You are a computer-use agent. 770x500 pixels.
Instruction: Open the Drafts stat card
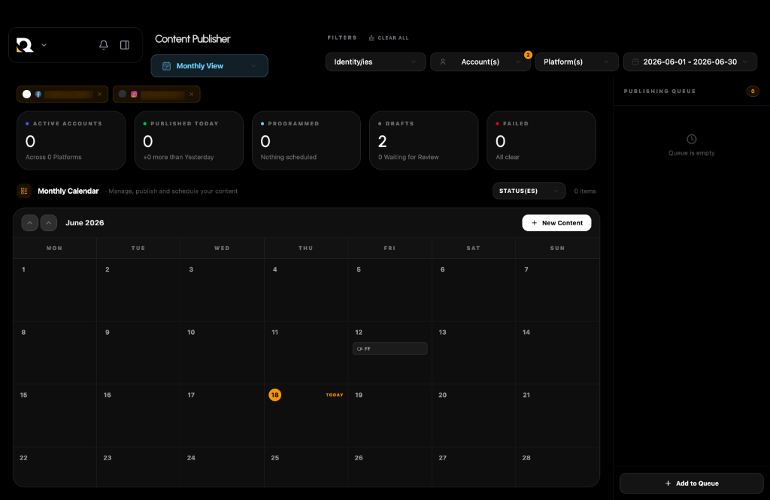pyautogui.click(x=424, y=140)
